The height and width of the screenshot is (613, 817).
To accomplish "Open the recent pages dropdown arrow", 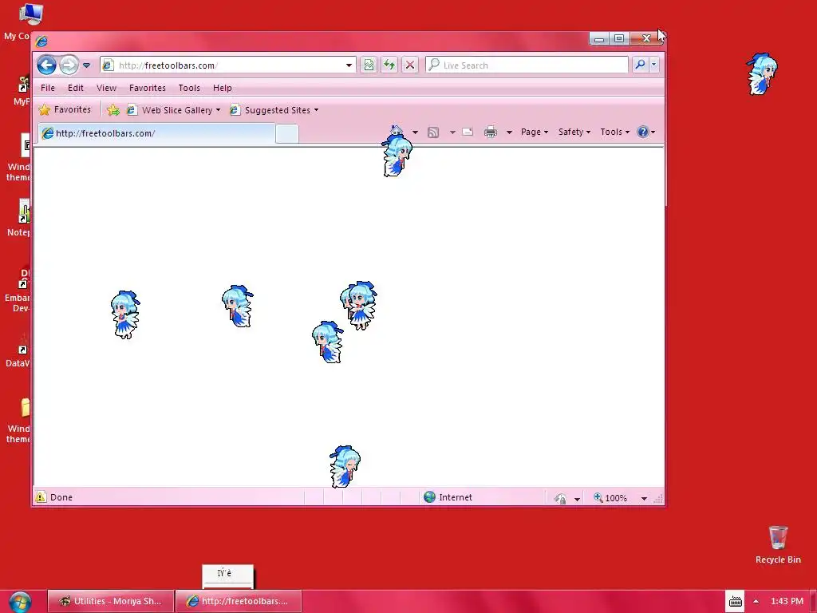I will pos(86,65).
